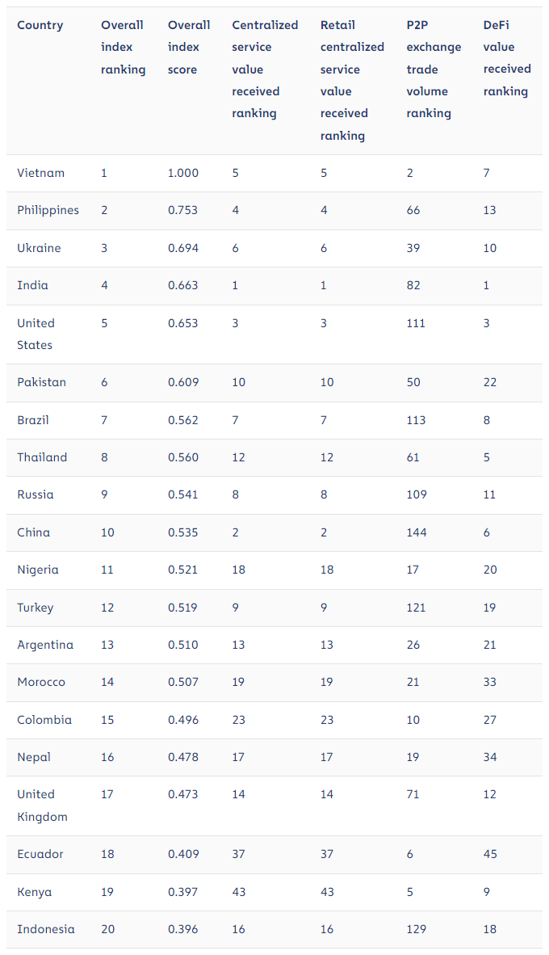Select the DeFi value received ranking header
Viewport: 549px width, 955px height.
click(507, 58)
